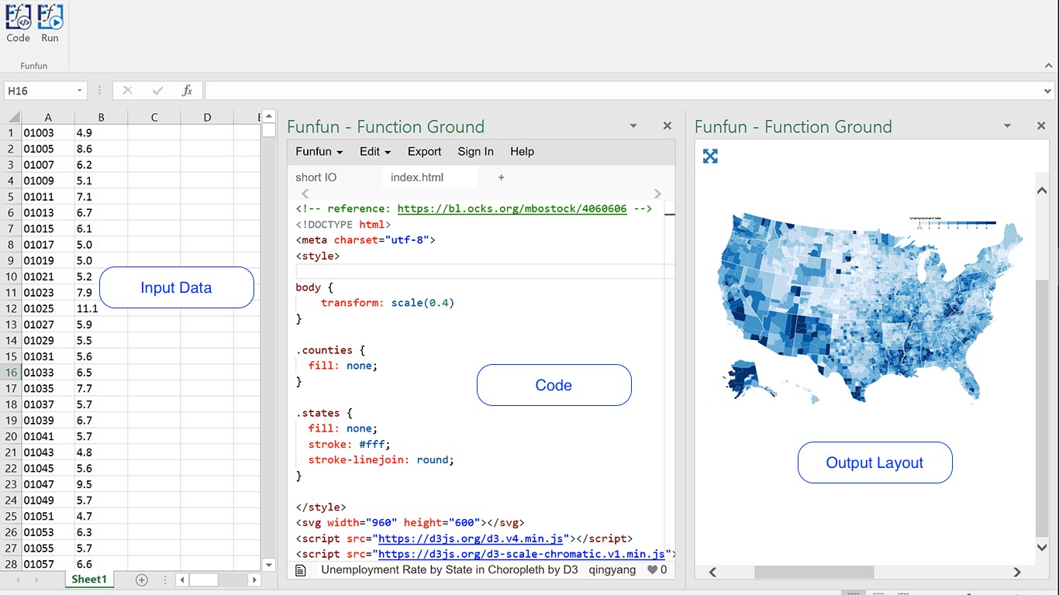
Task: Add a new code tab with plus
Action: tap(501, 177)
